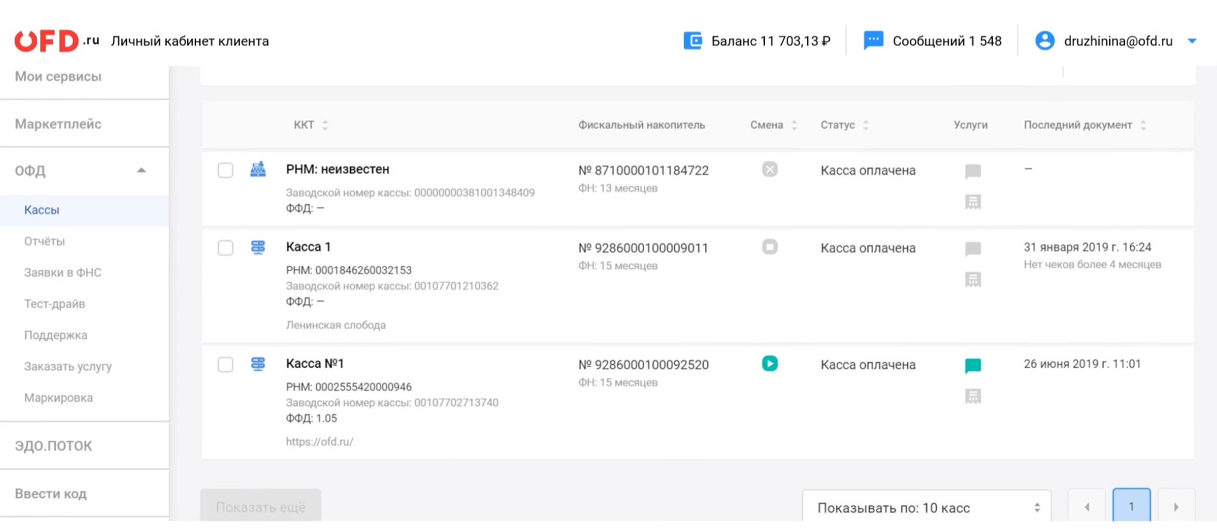
Task: Click fiscal drive № 9286000100092520
Action: [643, 365]
